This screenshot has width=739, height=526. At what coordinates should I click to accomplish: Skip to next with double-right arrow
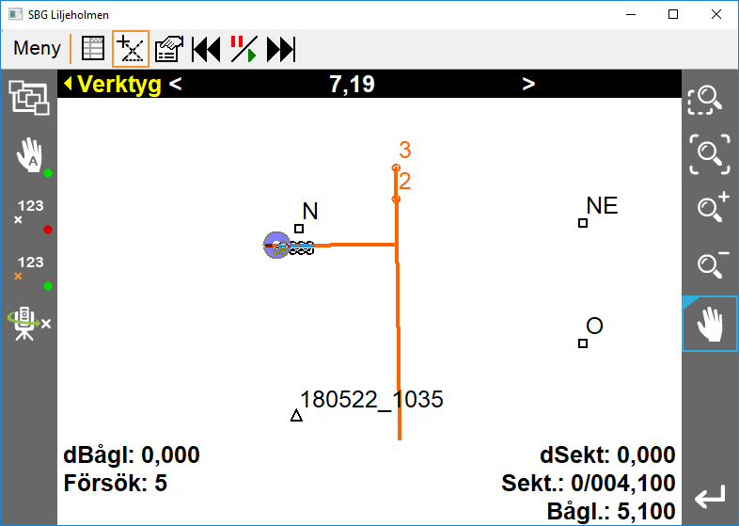[281, 49]
